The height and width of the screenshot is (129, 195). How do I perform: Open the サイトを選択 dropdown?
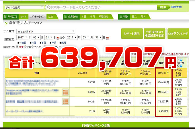(x=24, y=7)
